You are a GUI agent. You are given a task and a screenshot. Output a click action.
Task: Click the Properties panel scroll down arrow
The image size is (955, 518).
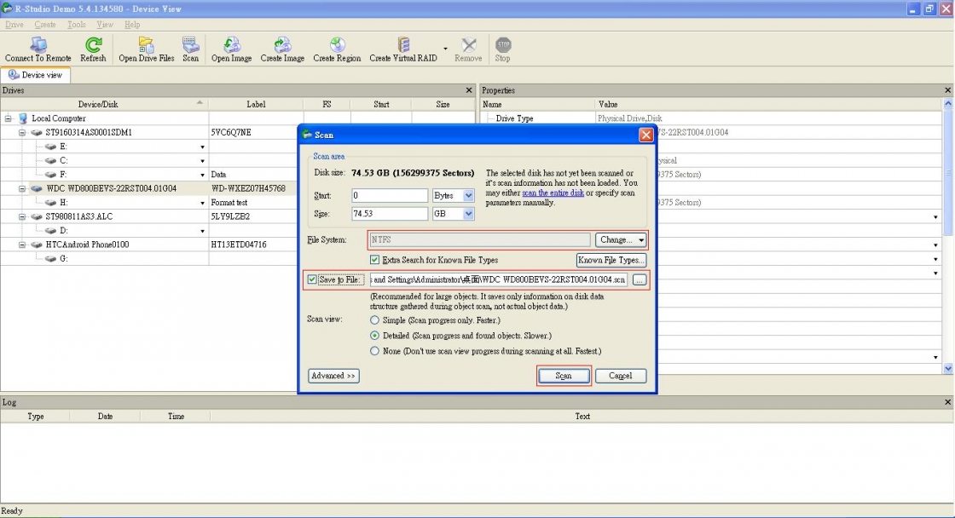pos(948,368)
